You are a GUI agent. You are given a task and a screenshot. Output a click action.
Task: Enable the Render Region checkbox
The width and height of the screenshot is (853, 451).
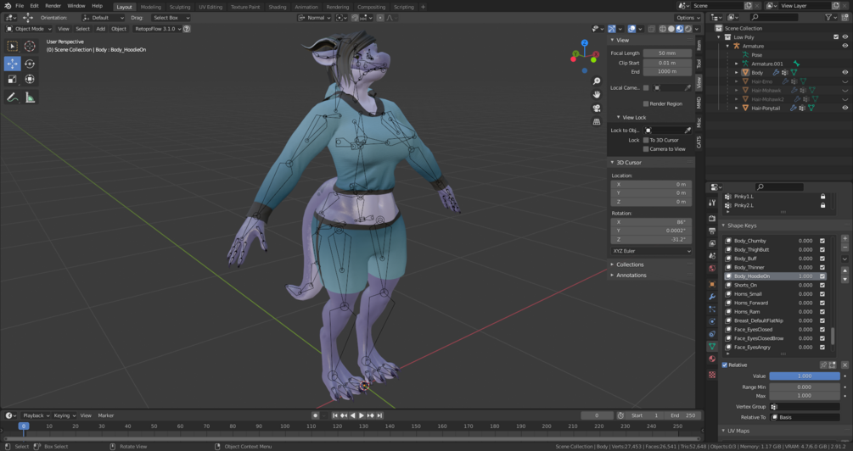(646, 103)
